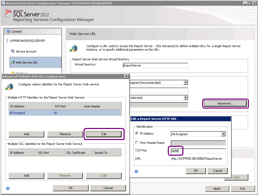Open the SSL Certificate dropdown showing Selected)

point(186,97)
